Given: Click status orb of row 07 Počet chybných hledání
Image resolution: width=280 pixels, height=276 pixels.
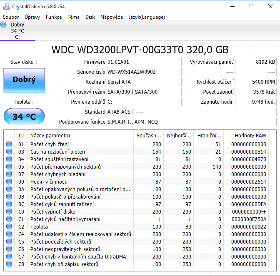Looking at the screenshot, I should point(9,174).
